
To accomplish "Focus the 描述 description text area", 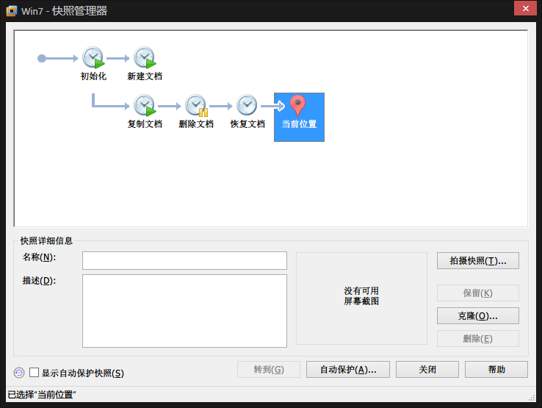I will tap(184, 311).
